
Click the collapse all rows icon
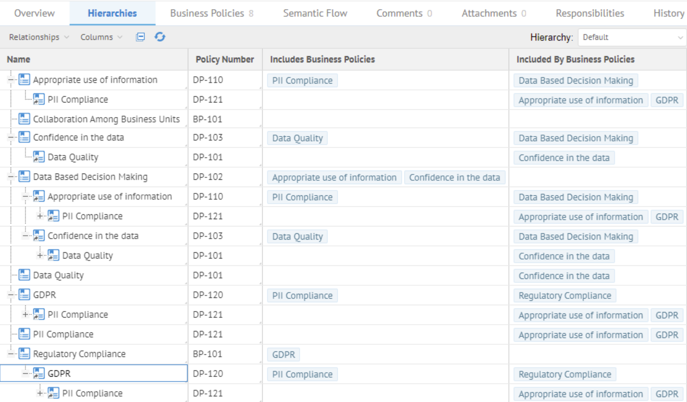click(140, 37)
